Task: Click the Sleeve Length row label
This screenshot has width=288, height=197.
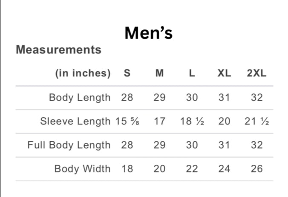Action: point(75,121)
